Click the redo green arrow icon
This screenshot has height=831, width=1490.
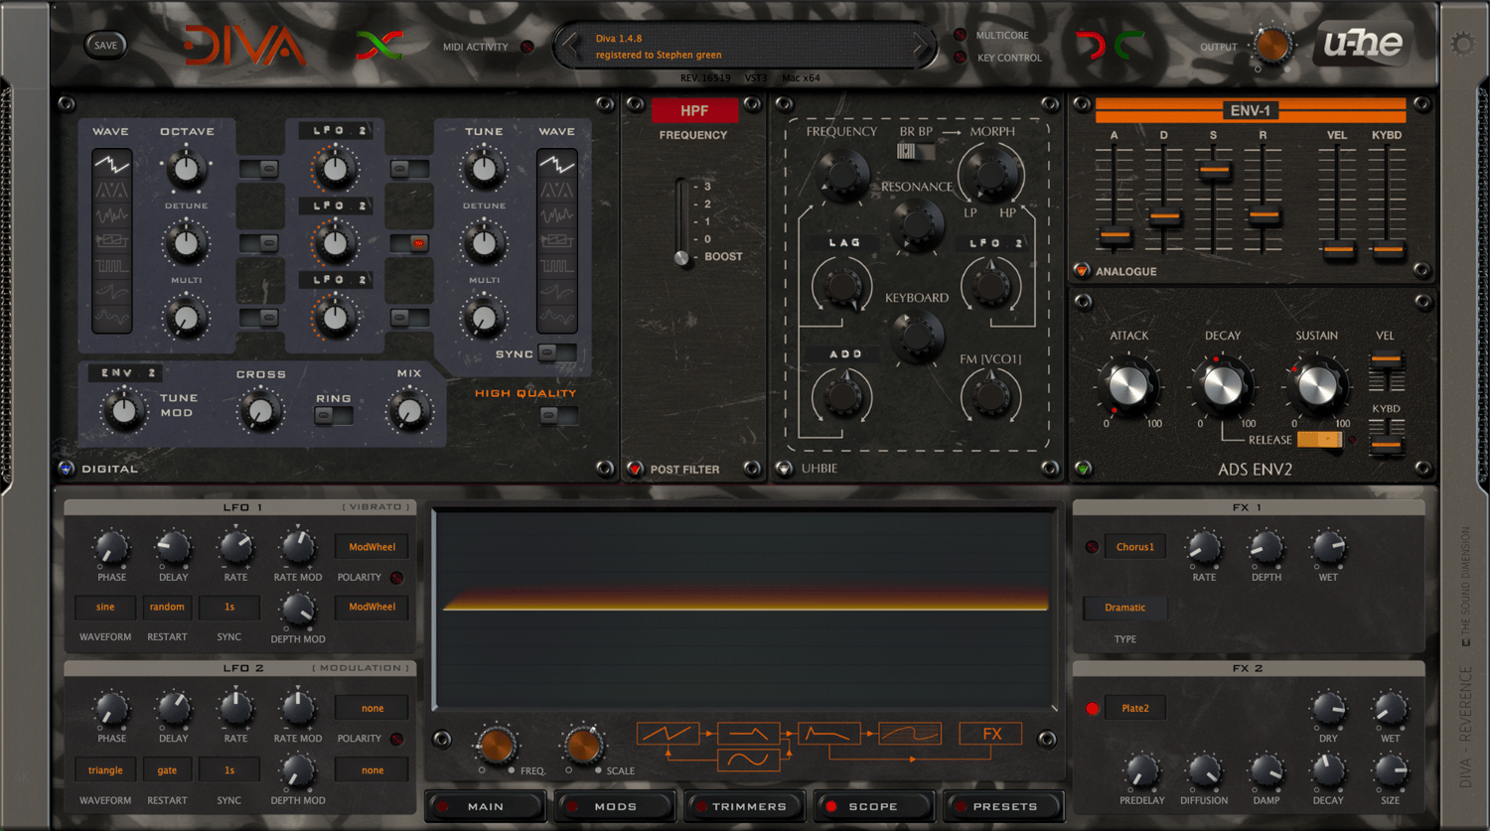point(1128,45)
